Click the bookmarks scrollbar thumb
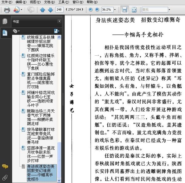The image size is (185, 183). (x=59, y=160)
